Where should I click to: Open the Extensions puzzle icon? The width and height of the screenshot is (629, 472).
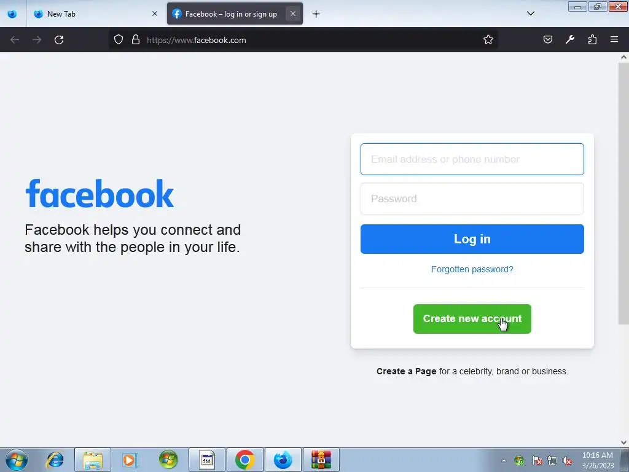592,39
